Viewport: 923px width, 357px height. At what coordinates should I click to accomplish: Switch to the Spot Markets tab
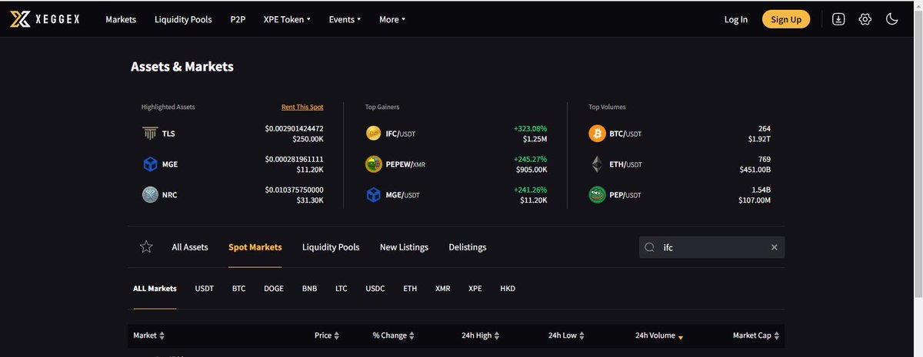click(x=255, y=247)
